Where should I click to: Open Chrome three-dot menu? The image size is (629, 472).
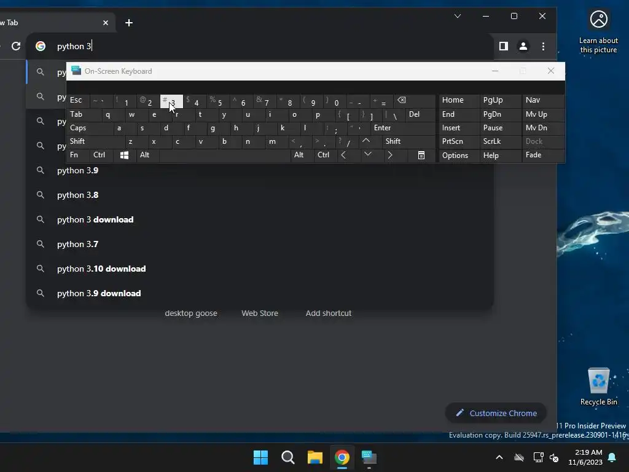543,46
